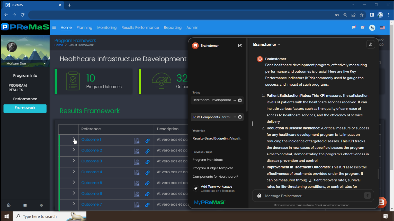The height and width of the screenshot is (221, 394).
Task: Click the chart icon for Outcome 1
Action: pos(137,141)
